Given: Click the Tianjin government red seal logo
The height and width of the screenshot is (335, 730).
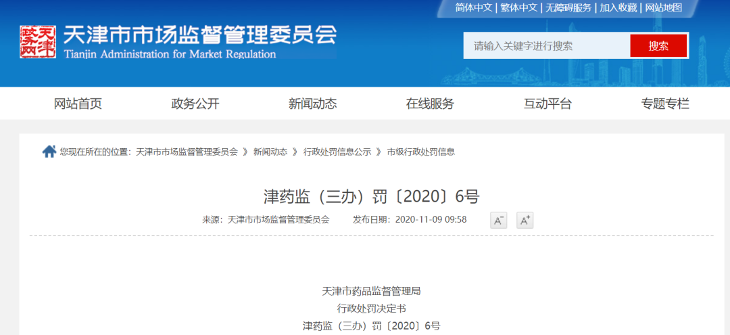Looking at the screenshot, I should click(x=38, y=42).
